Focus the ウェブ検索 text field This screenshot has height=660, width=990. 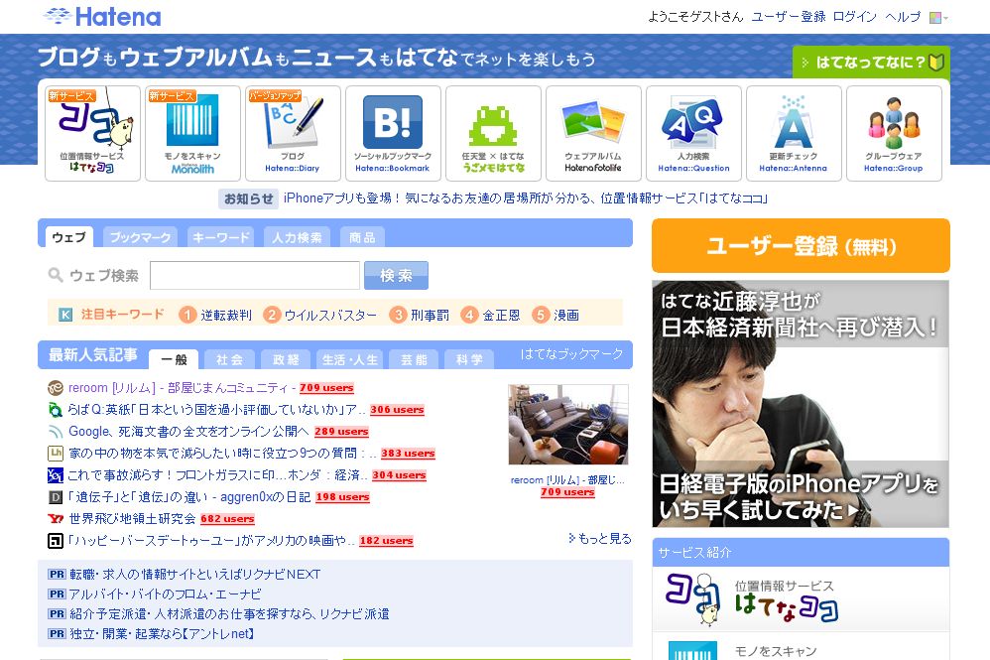[255, 275]
